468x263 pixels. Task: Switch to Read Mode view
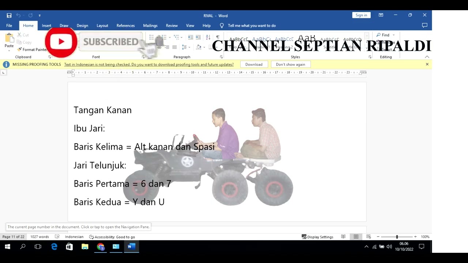pyautogui.click(x=343, y=237)
